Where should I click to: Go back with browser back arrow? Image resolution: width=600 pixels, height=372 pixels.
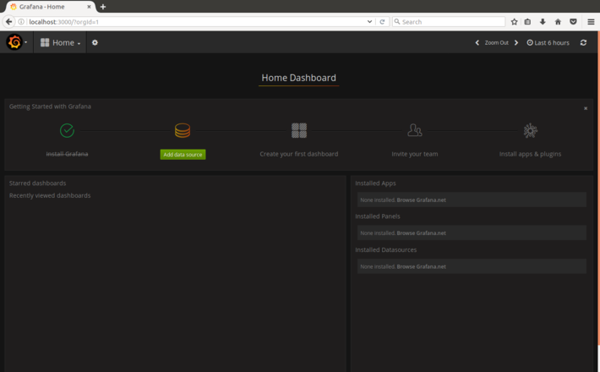coord(8,22)
